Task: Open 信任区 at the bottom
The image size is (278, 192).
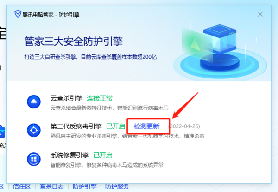Action: pyautogui.click(x=22, y=186)
